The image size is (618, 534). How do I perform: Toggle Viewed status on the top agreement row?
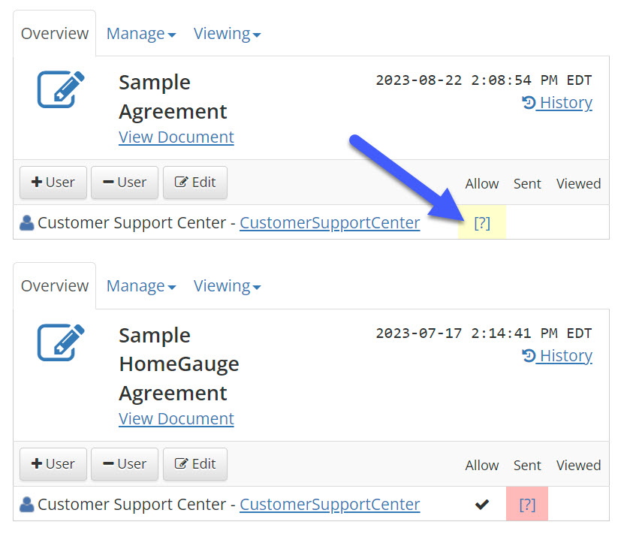pos(578,223)
